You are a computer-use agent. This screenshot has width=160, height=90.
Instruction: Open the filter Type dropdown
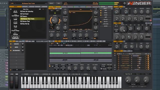coord(116,26)
